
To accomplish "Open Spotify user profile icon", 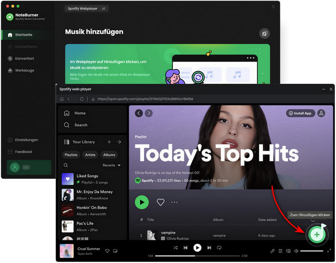I will tap(321, 113).
